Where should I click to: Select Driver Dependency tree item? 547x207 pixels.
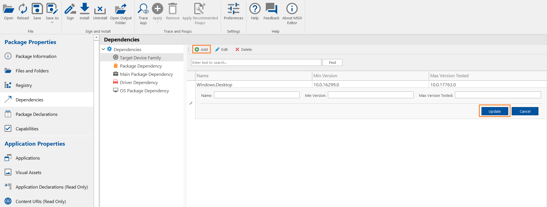pyautogui.click(x=139, y=82)
